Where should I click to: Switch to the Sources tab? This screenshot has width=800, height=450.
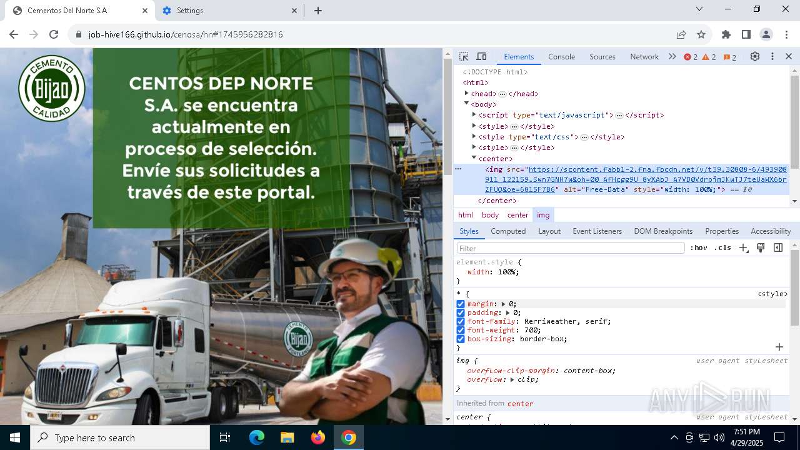pyautogui.click(x=602, y=57)
